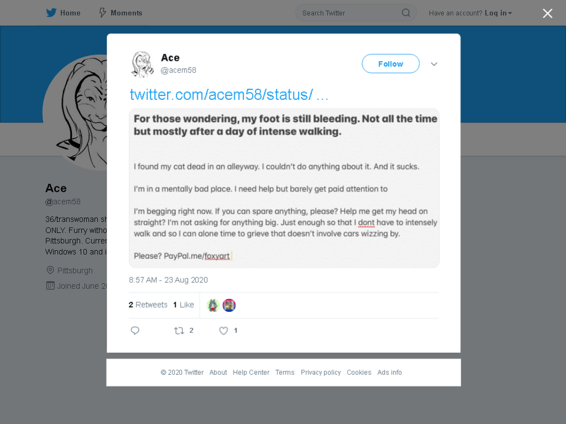Close the tweet overlay with the X
The height and width of the screenshot is (424, 566).
pyautogui.click(x=548, y=13)
